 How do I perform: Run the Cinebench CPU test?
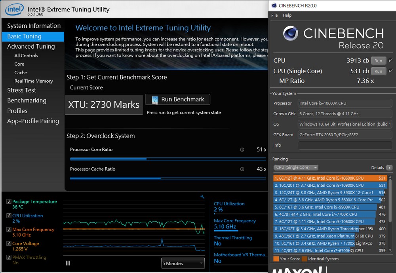[x=378, y=61]
